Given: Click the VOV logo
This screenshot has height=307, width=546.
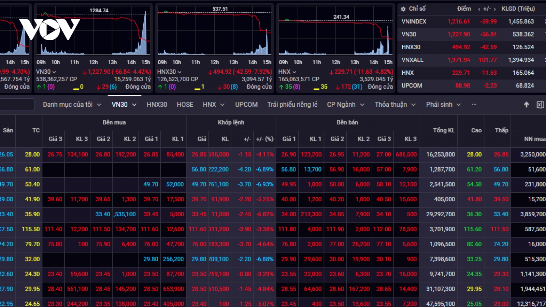Looking at the screenshot, I should pos(49,29).
